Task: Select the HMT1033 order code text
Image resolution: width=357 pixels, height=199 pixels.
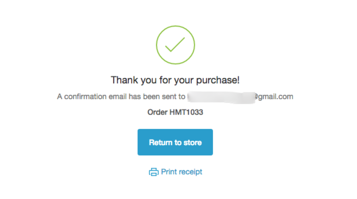Action: click(x=186, y=112)
